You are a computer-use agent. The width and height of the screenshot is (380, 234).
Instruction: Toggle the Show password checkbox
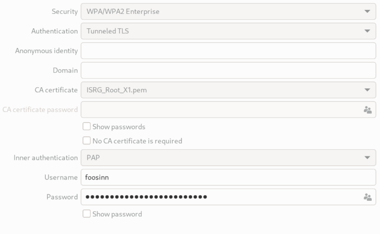(x=86, y=214)
